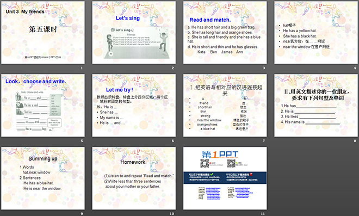359x216 pixels.
Task: Click the line 'He has short hair and a big green bag'
Action: 221,27
